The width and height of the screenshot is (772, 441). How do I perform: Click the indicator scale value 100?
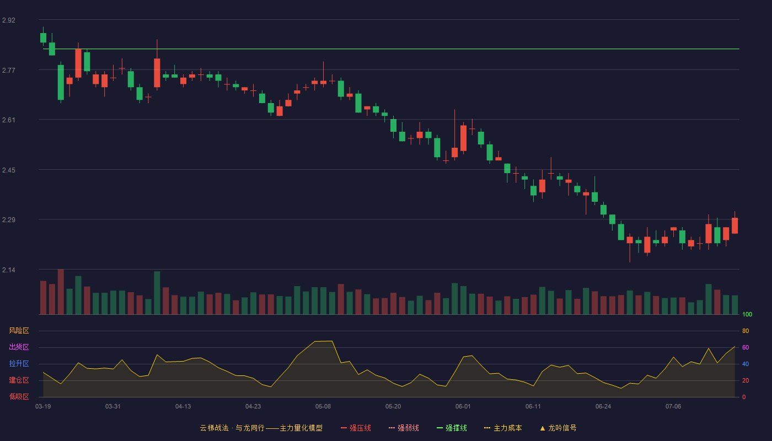pos(747,315)
